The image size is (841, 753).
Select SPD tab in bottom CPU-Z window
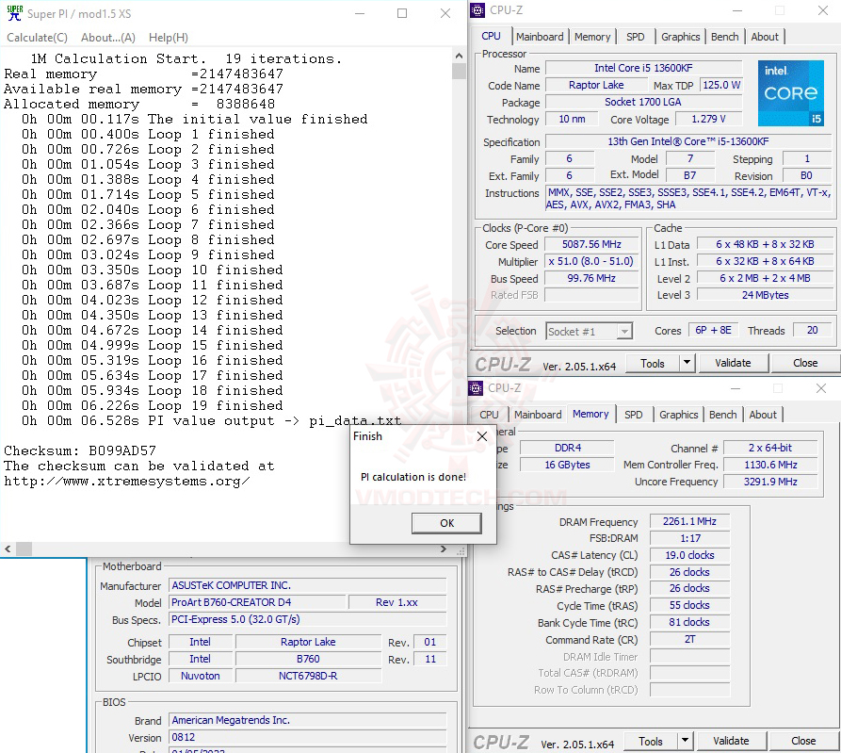pyautogui.click(x=634, y=415)
